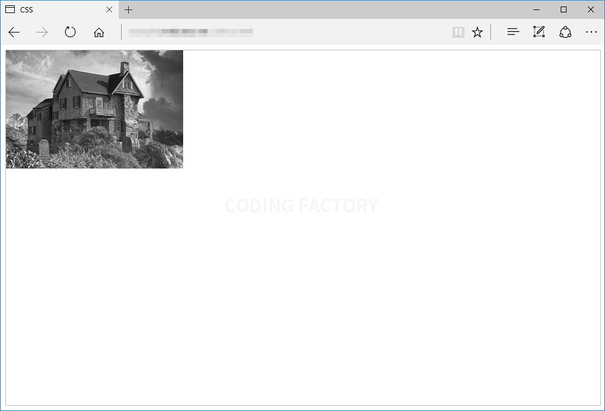Open the Hub favorites list
The width and height of the screenshot is (605, 411).
pyautogui.click(x=513, y=32)
